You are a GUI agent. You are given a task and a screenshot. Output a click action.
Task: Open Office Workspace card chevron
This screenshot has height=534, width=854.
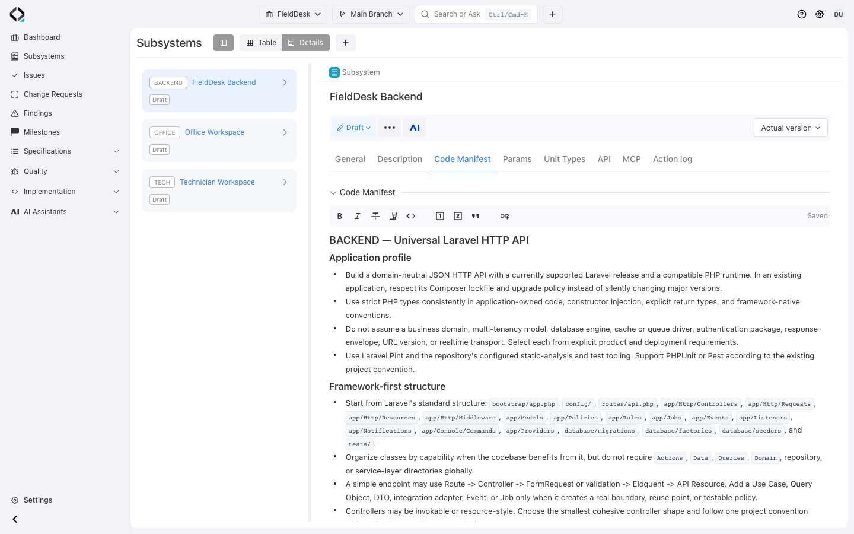(285, 132)
